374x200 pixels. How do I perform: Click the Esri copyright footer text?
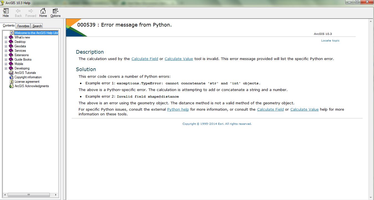pos(217,124)
